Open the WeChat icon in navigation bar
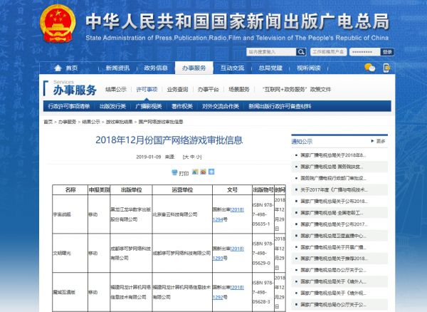Screen dimensions: 427x312 point(370,68)
